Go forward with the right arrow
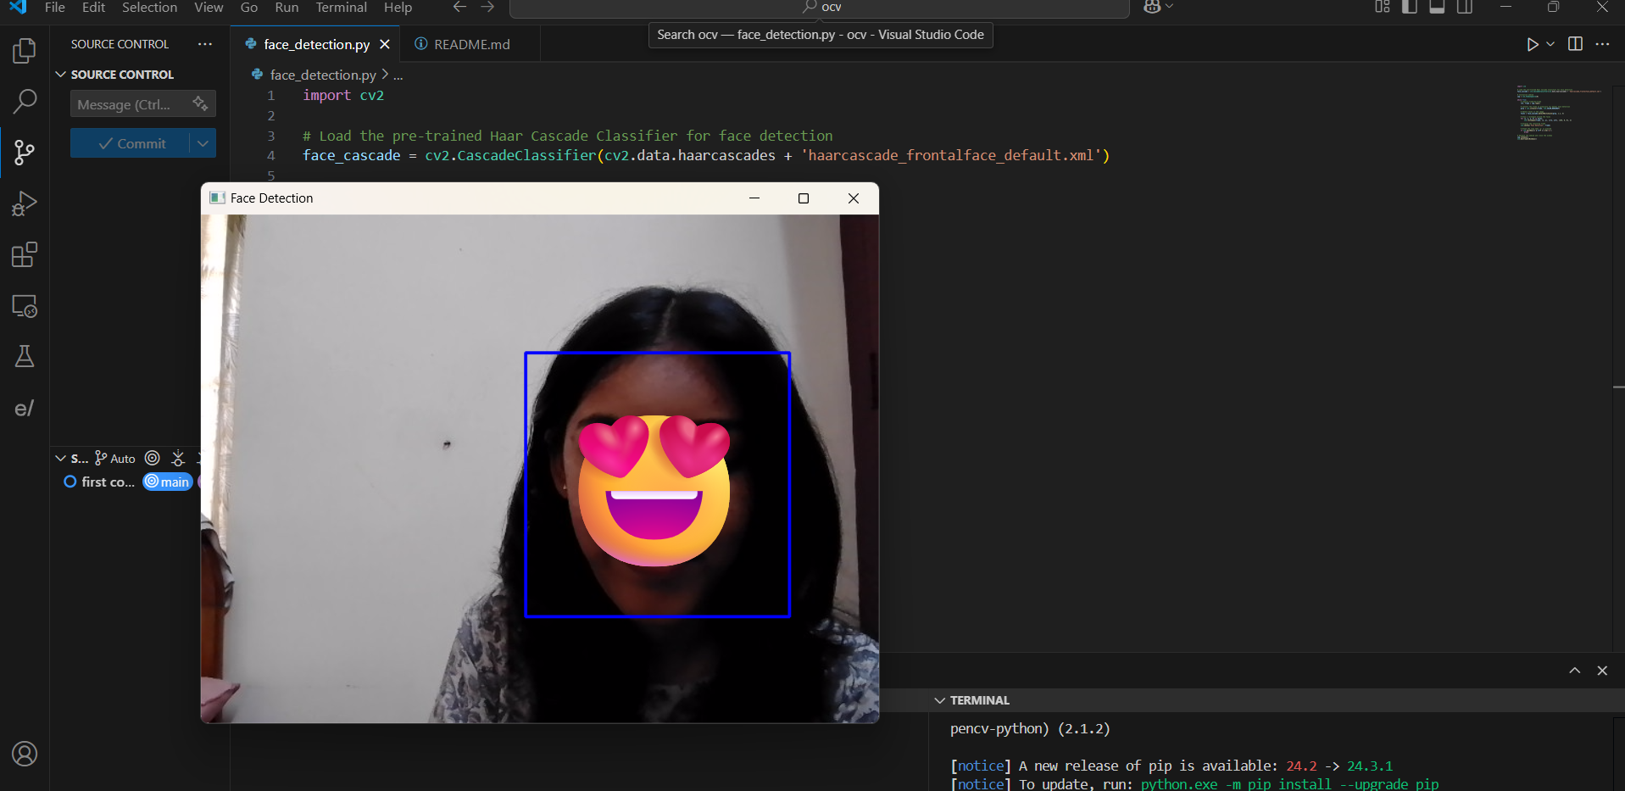The height and width of the screenshot is (791, 1625). point(487,7)
